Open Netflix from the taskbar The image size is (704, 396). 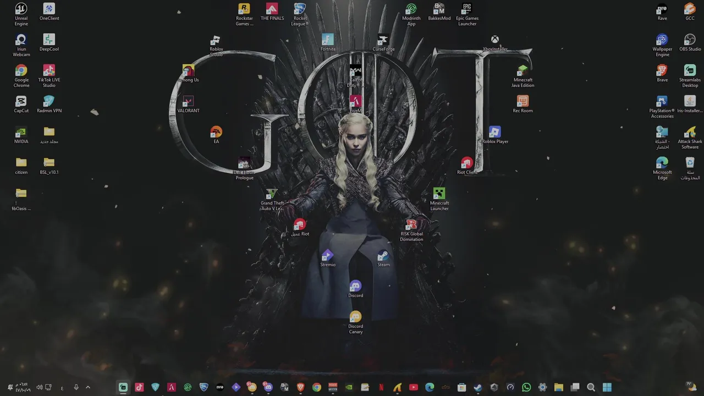[381, 387]
